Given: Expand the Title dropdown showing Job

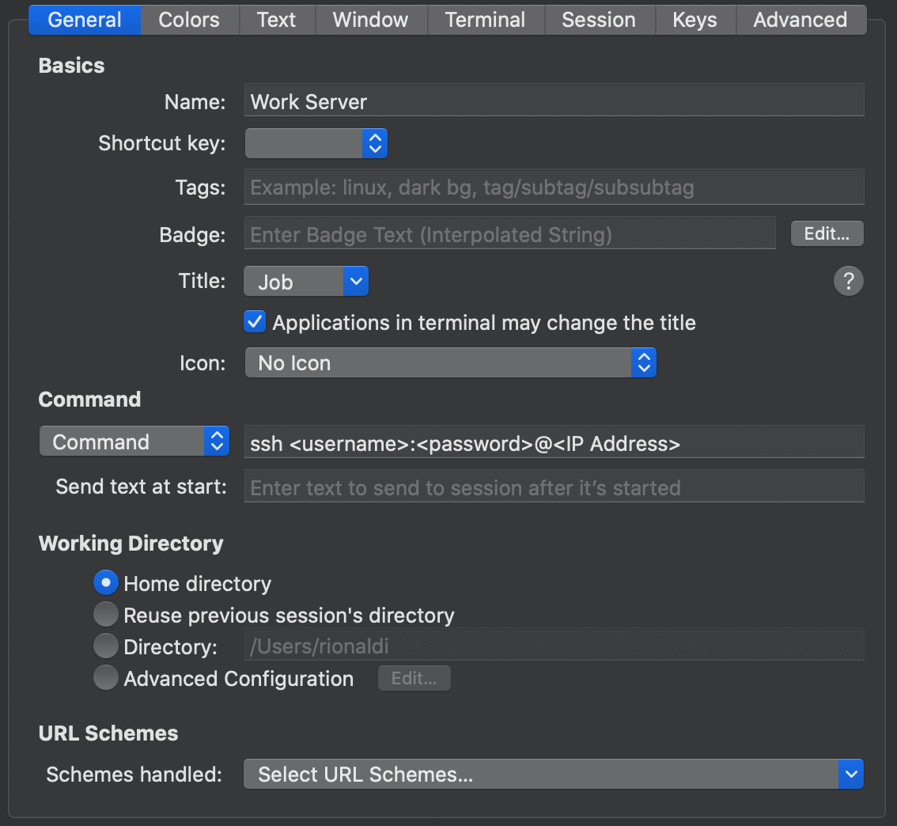Looking at the screenshot, I should (306, 282).
